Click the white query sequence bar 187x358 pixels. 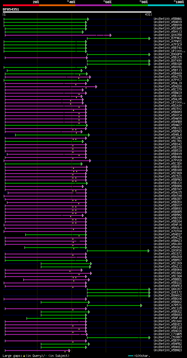click(x=77, y=12)
